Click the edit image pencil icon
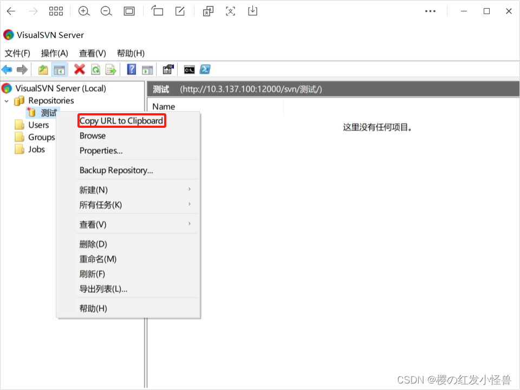This screenshot has width=520, height=390. 180,11
